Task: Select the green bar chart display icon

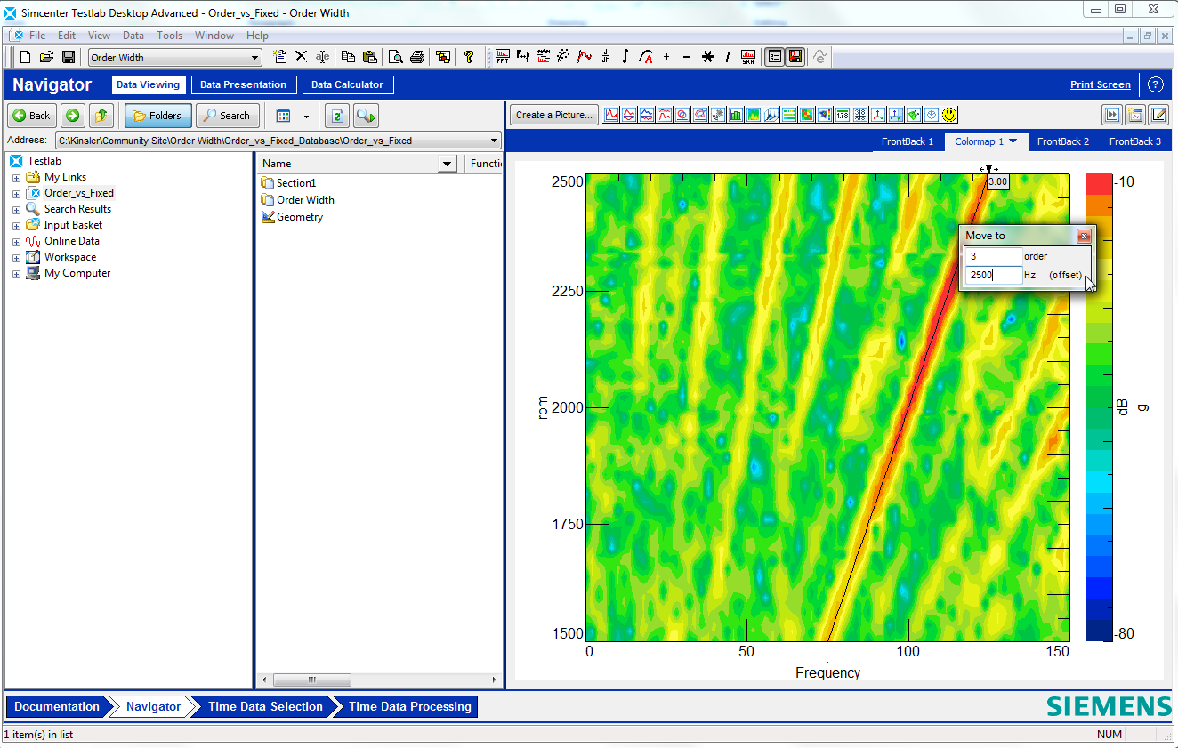Action: (x=736, y=115)
